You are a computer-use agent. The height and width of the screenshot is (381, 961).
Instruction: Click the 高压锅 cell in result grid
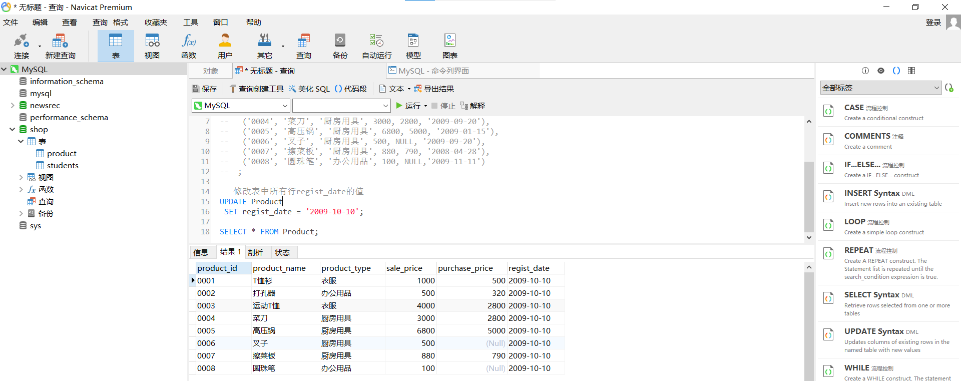(x=286, y=331)
